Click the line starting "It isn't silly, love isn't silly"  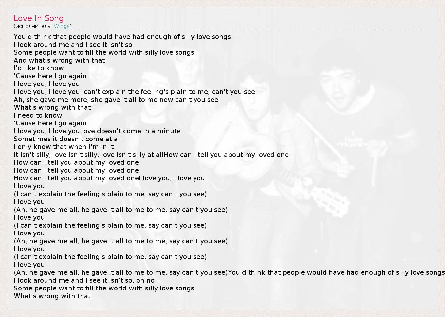[151, 155]
